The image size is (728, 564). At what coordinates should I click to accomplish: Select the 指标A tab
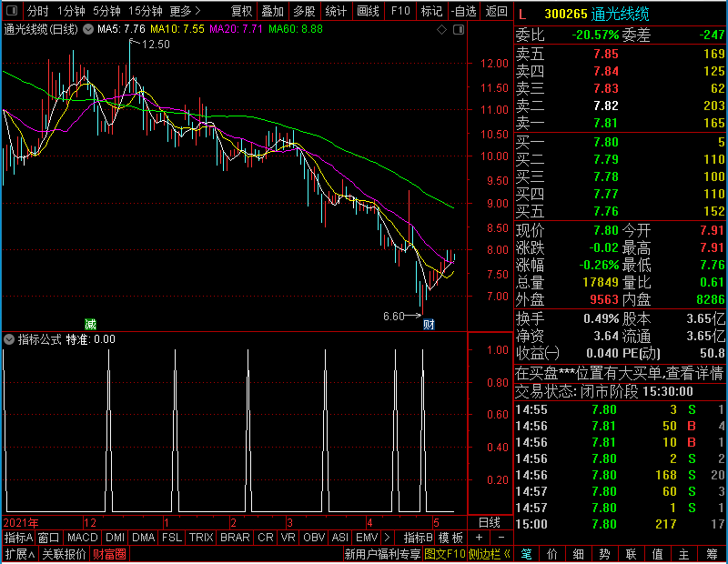[18, 538]
